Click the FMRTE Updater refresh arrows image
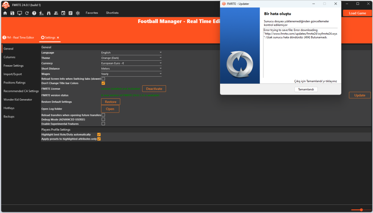 click(240, 64)
